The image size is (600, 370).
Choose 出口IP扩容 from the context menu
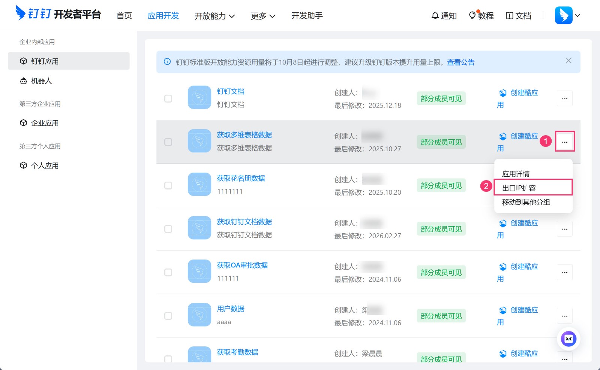coord(533,188)
